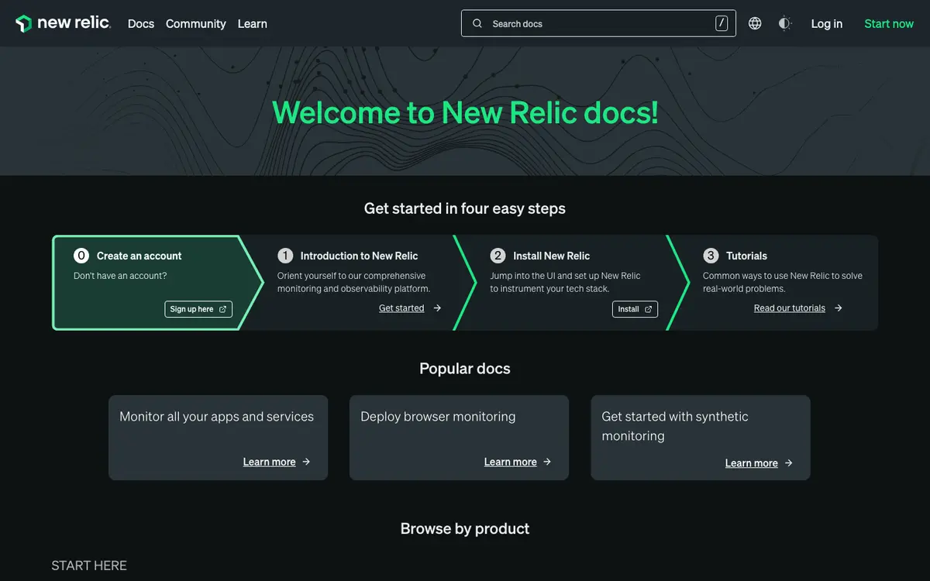Image resolution: width=930 pixels, height=581 pixels.
Task: Click the Install button
Action: click(x=635, y=309)
